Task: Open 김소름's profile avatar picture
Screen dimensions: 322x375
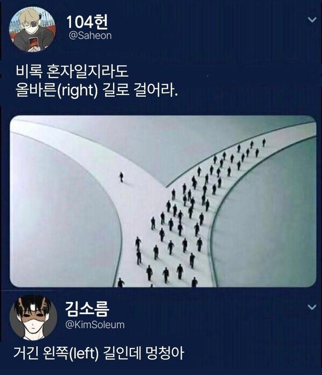Action: point(33,317)
